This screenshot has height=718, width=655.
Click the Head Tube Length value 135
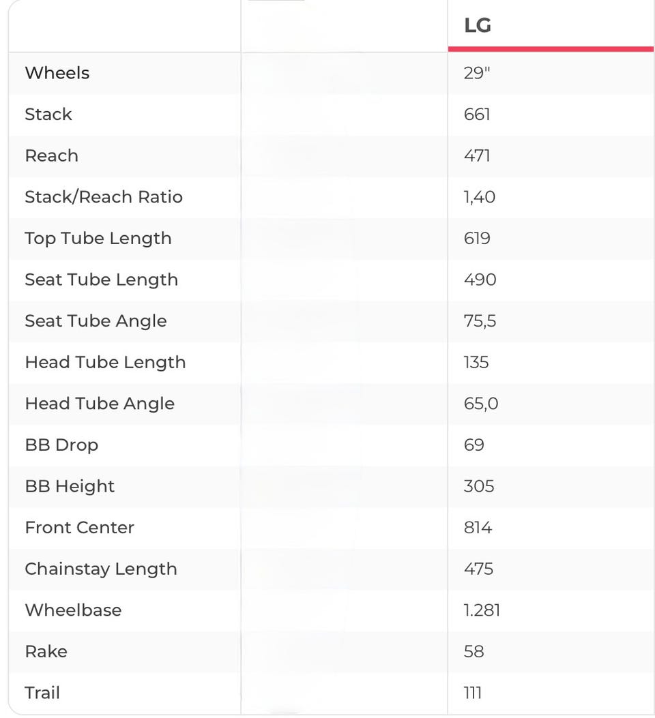(476, 362)
